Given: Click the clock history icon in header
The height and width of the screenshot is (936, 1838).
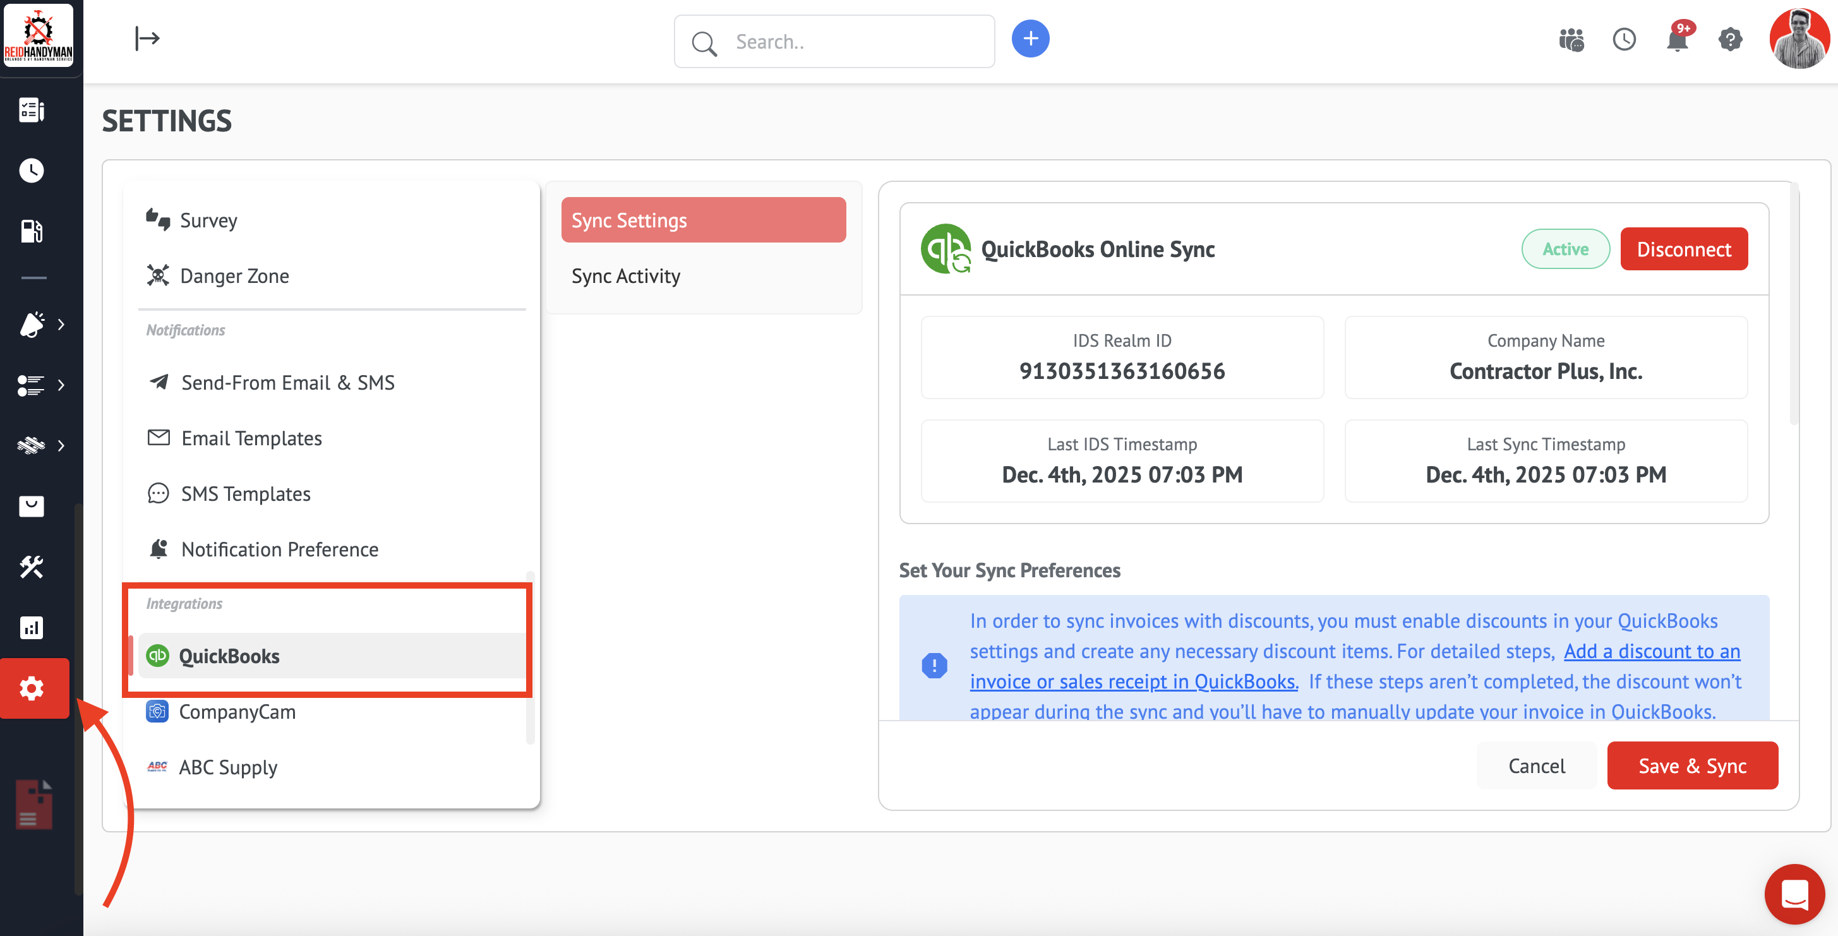Looking at the screenshot, I should (1624, 39).
